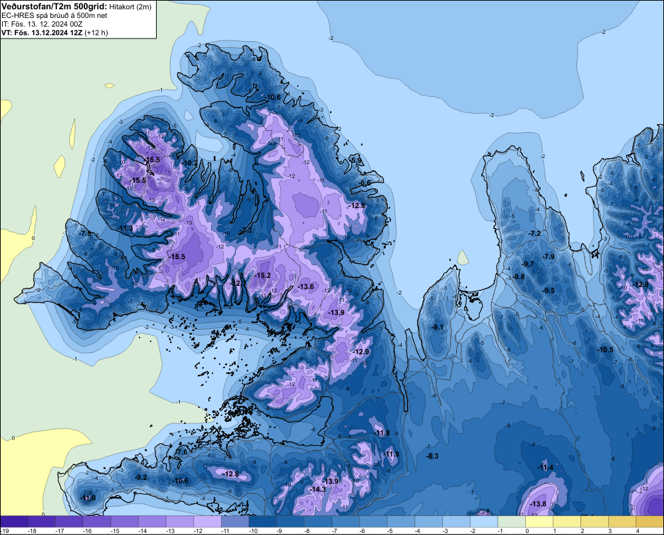The width and height of the screenshot is (664, 535).
Task: Select the light yellow swatch between 0 and 1
Action: coord(539,521)
